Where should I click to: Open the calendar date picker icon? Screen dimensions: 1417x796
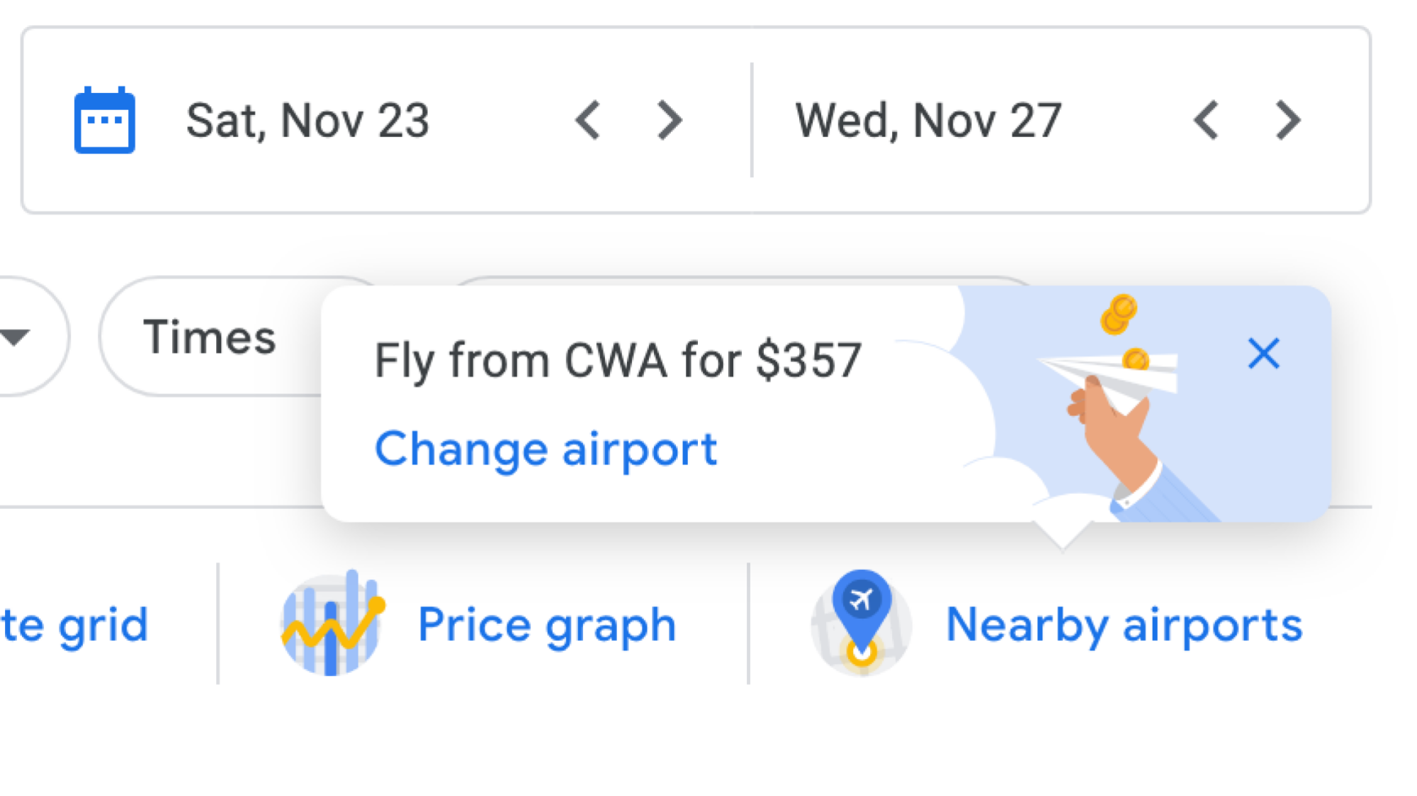pos(105,120)
